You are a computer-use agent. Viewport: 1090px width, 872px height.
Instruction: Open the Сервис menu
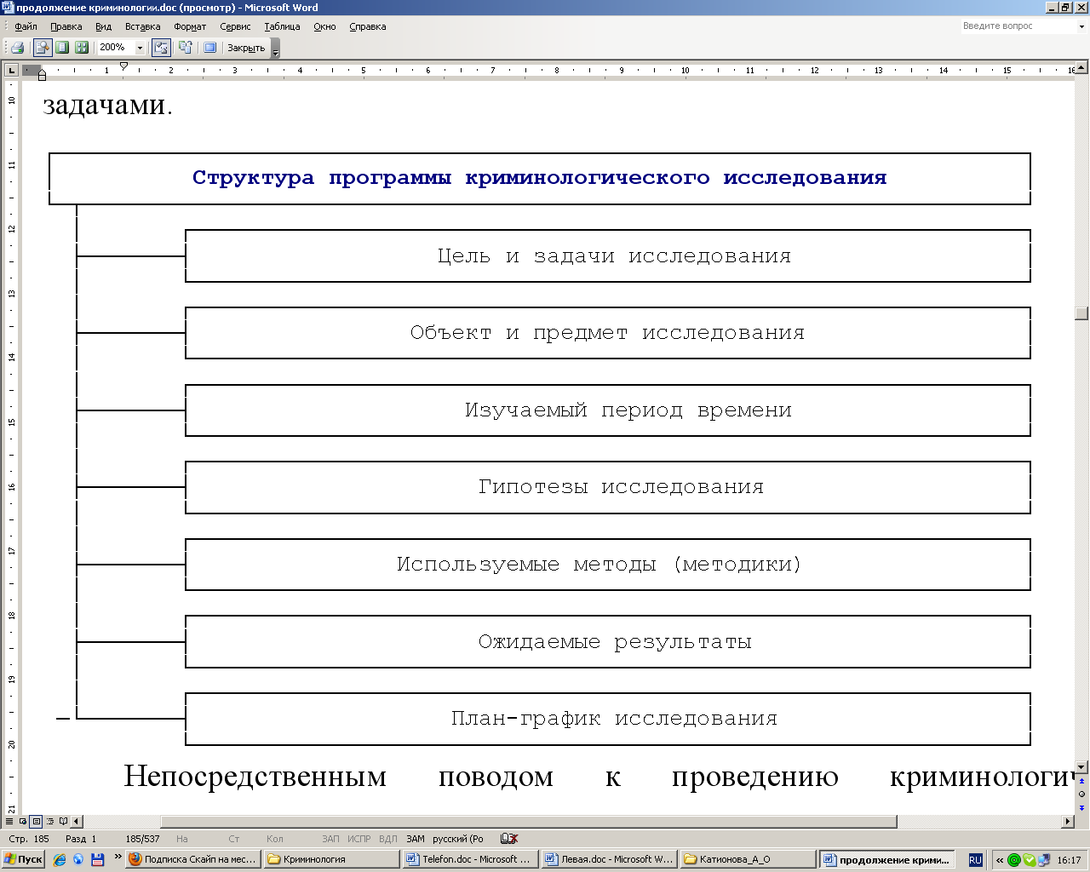235,26
